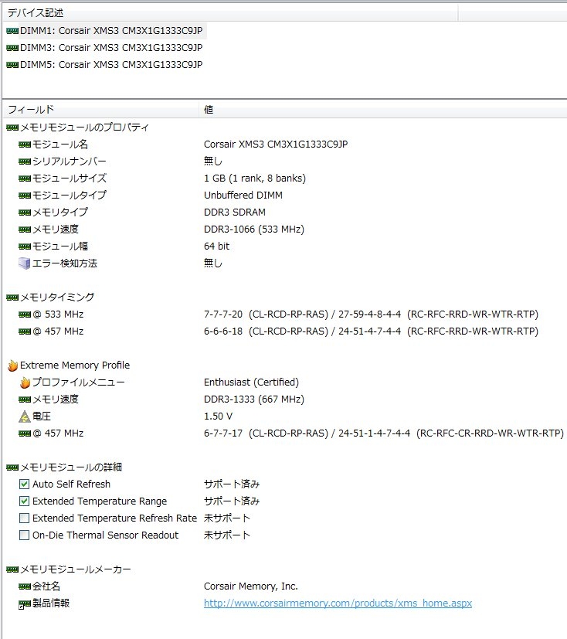Click the icon beside 会社名
This screenshot has width=567, height=639.
25,586
